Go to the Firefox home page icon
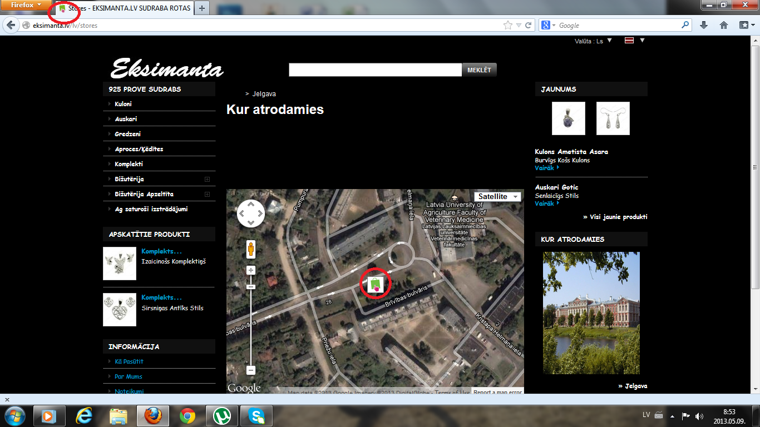The width and height of the screenshot is (760, 427). coord(724,25)
